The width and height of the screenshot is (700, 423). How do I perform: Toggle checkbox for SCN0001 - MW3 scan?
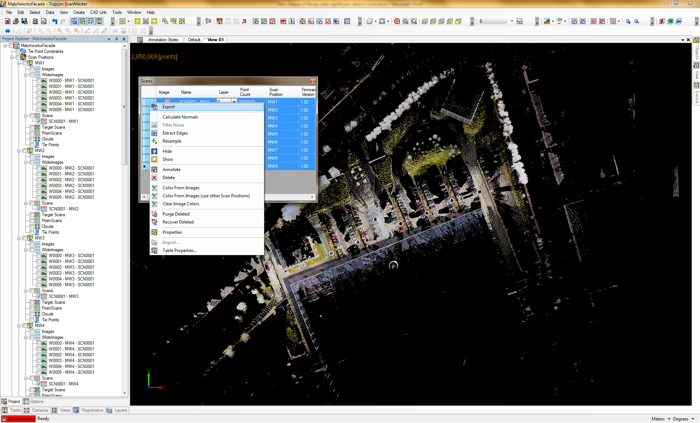(39, 296)
